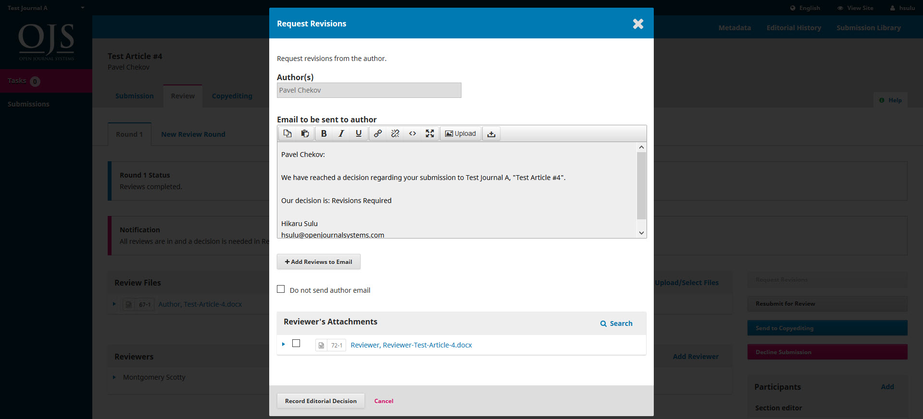The height and width of the screenshot is (419, 923).
Task: Click Upload/Select Files in Review Files
Action: 686,283
